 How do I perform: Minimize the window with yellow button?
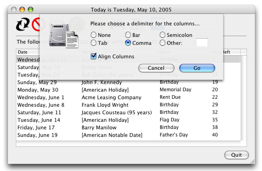(23, 9)
